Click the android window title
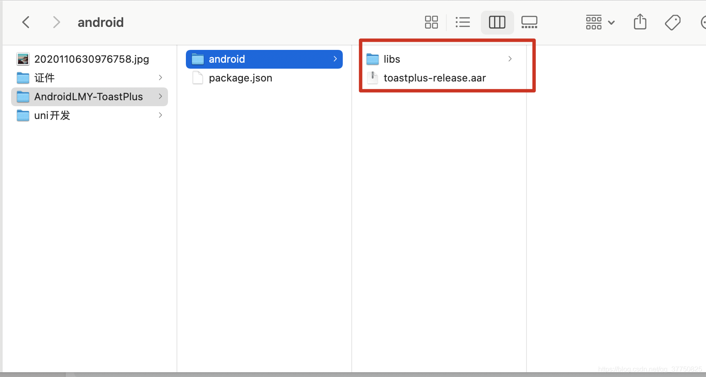The height and width of the screenshot is (377, 706). pyautogui.click(x=101, y=22)
